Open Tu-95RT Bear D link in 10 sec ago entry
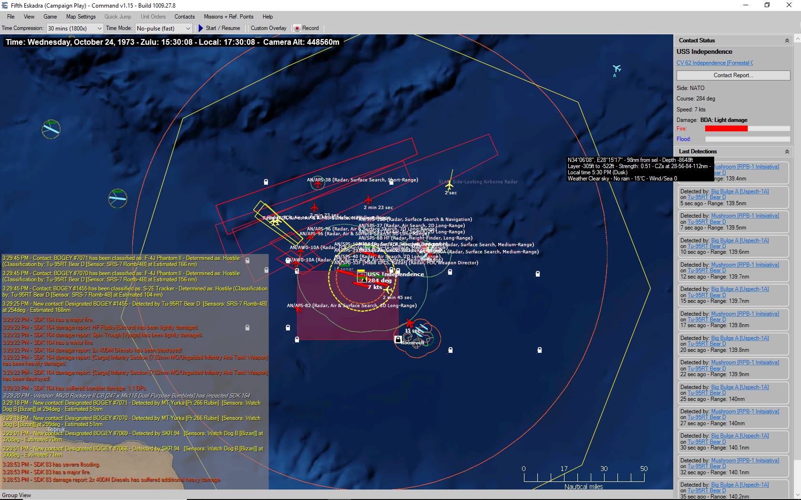 tap(707, 246)
